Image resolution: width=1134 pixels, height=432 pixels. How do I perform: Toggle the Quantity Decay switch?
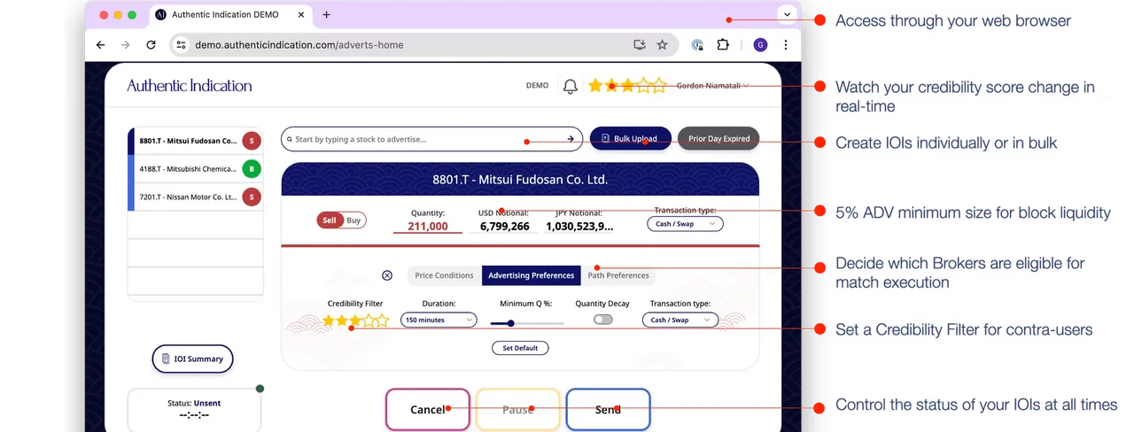tap(603, 320)
